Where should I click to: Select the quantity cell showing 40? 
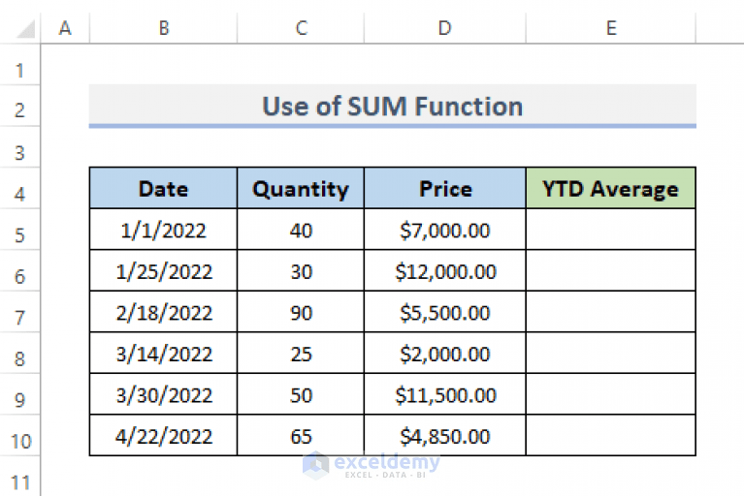pos(301,230)
